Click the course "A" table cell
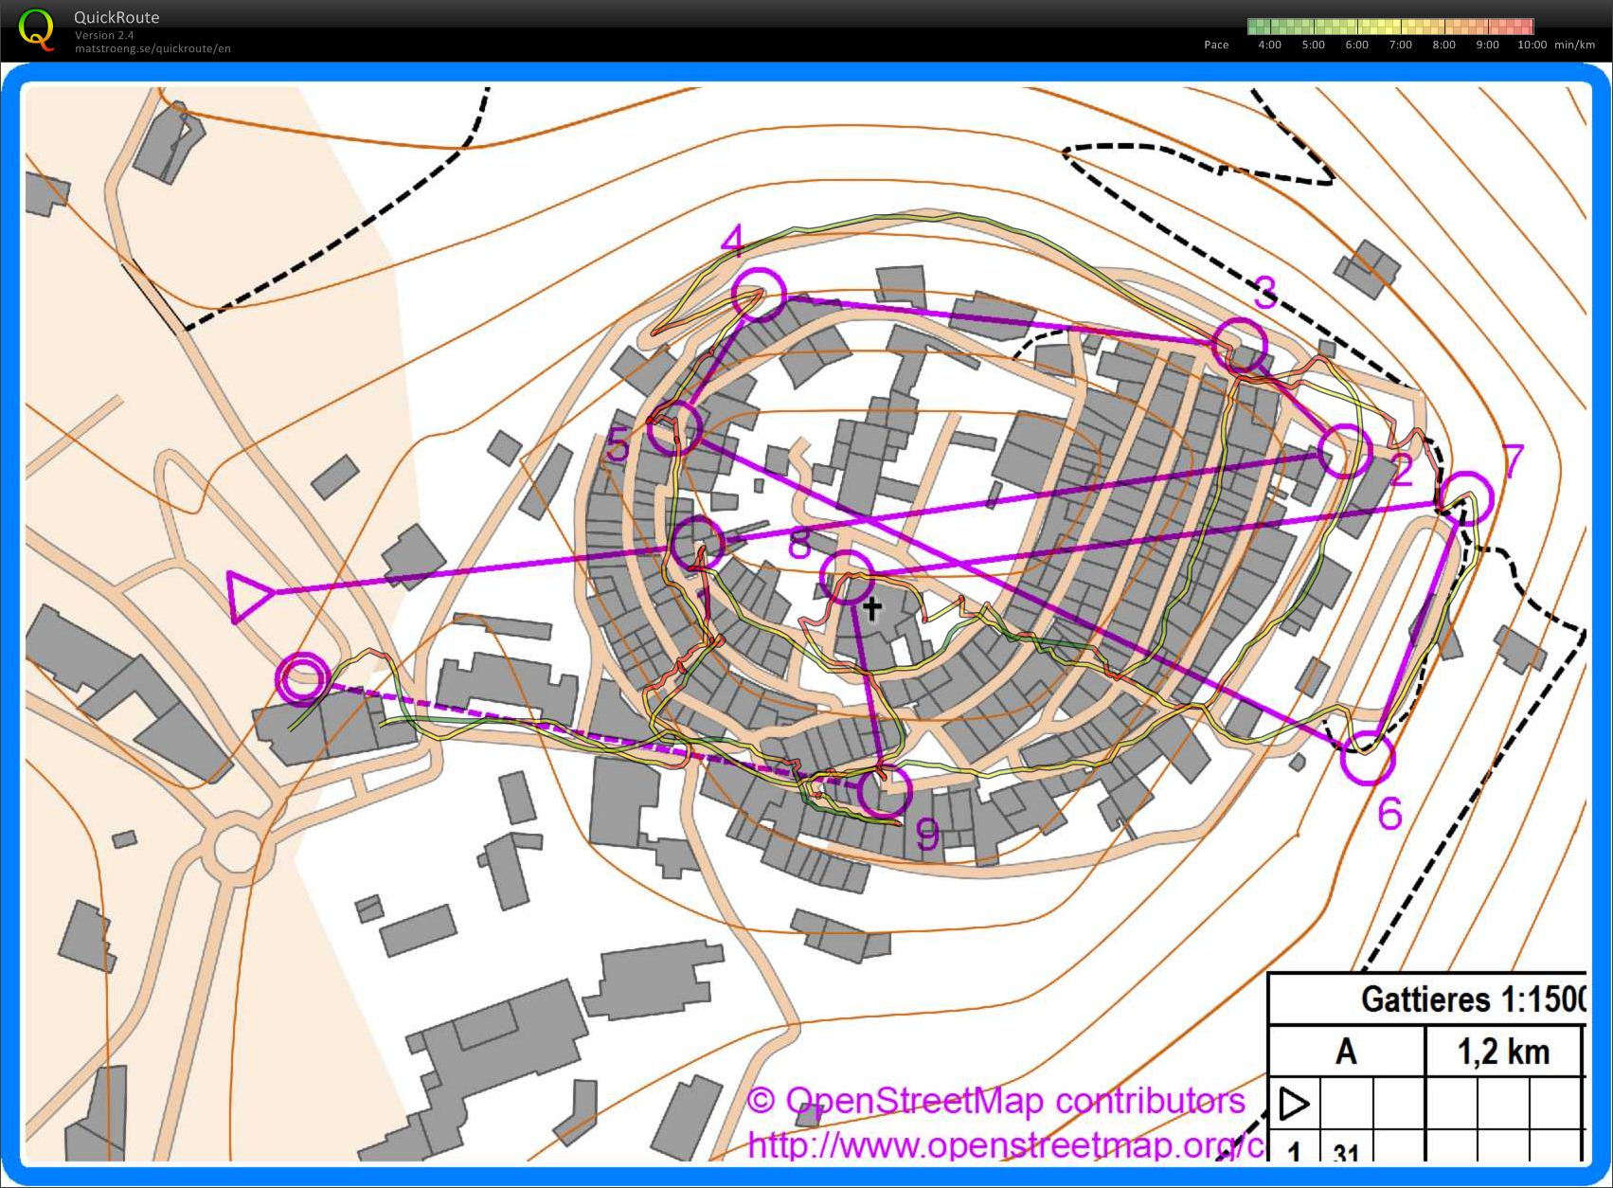Image resolution: width=1613 pixels, height=1188 pixels. click(1346, 1052)
